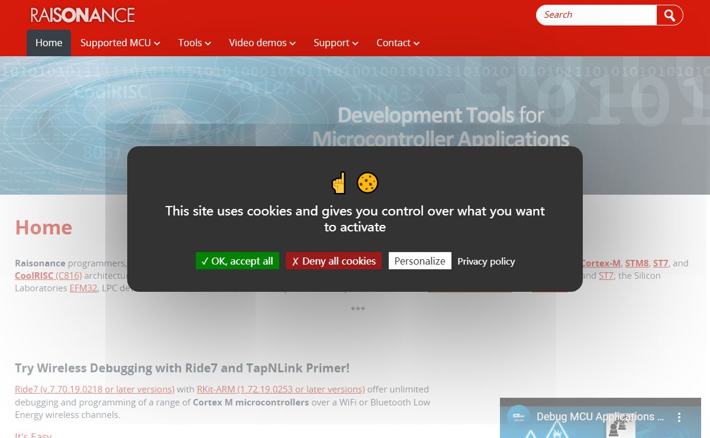
Task: Expand the Contact chevron arrow
Action: (417, 43)
